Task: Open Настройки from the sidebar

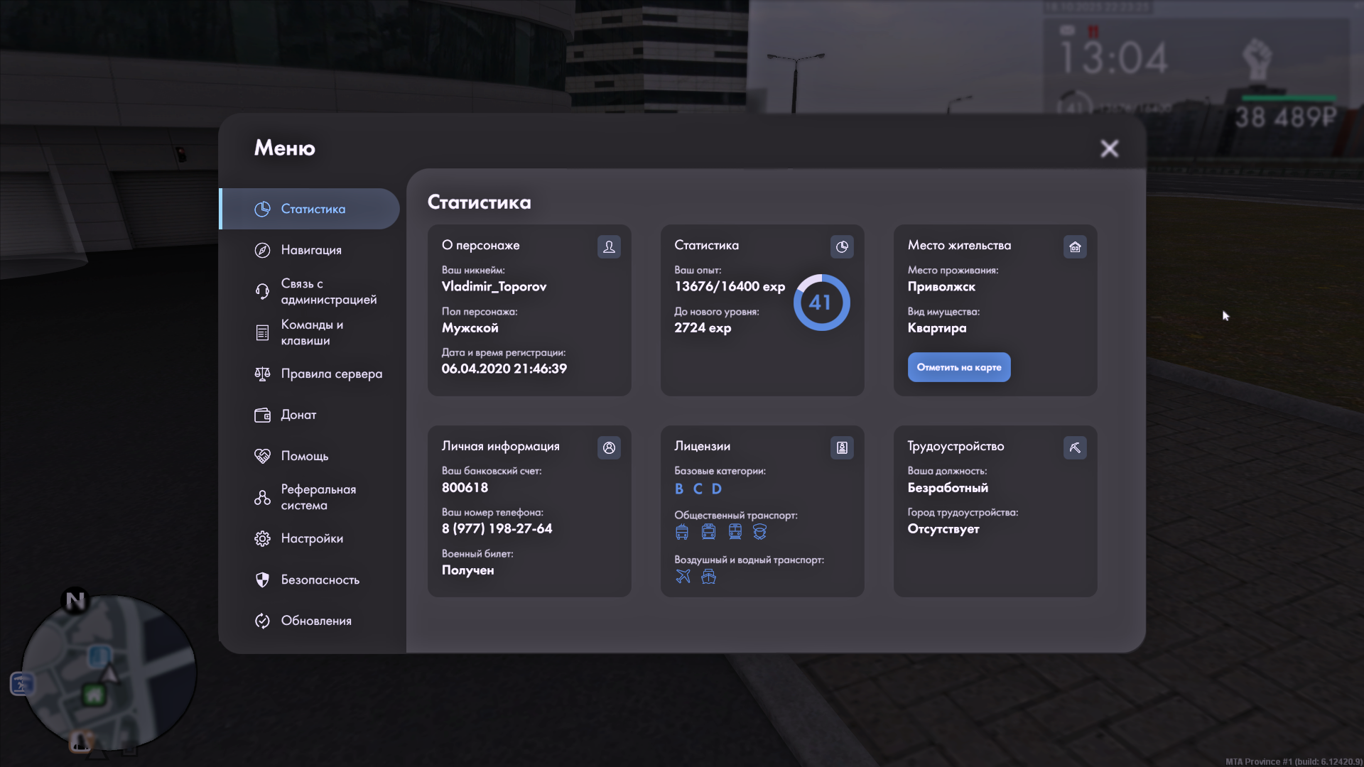Action: (x=311, y=538)
